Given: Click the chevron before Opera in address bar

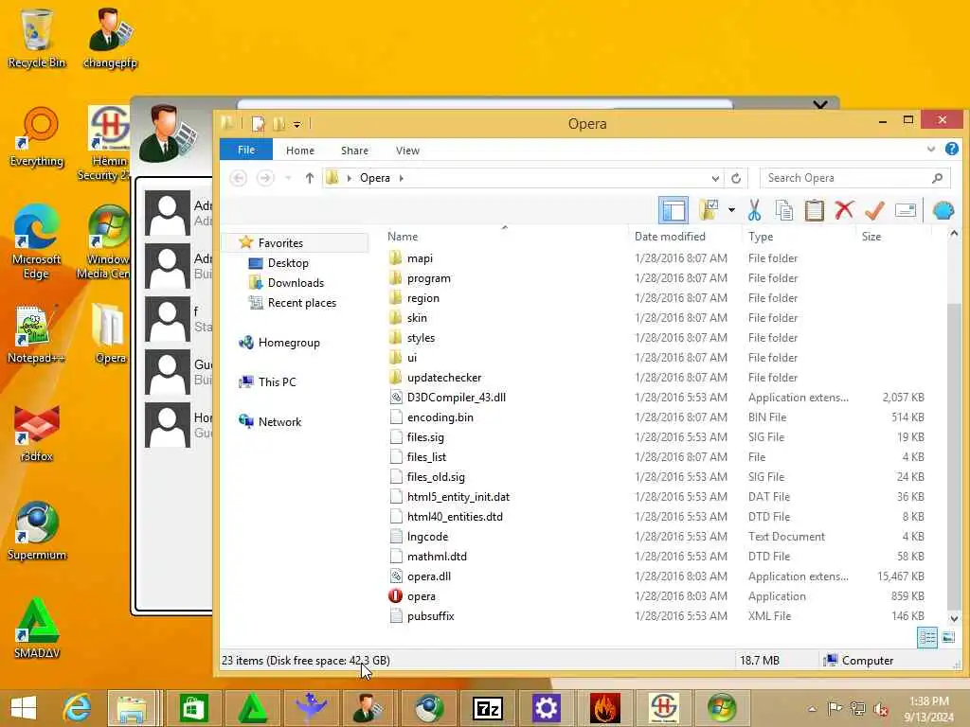Looking at the screenshot, I should 349,178.
